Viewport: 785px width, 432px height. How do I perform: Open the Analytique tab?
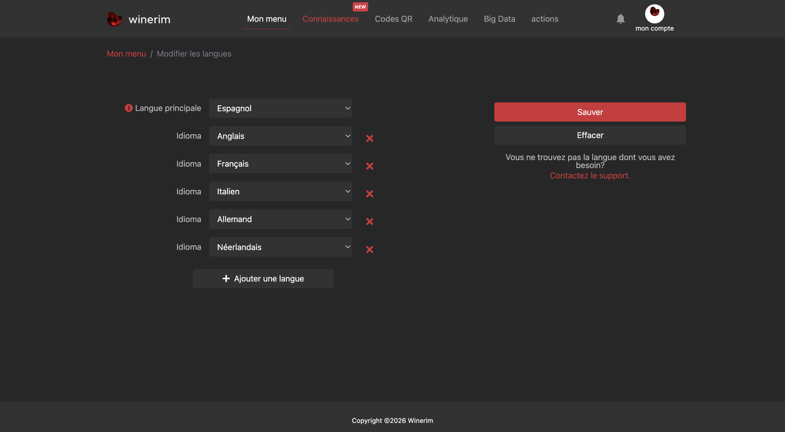(x=448, y=19)
